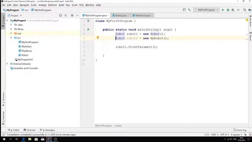Open Terminal tool window
252x142 pixels.
click(x=30, y=130)
